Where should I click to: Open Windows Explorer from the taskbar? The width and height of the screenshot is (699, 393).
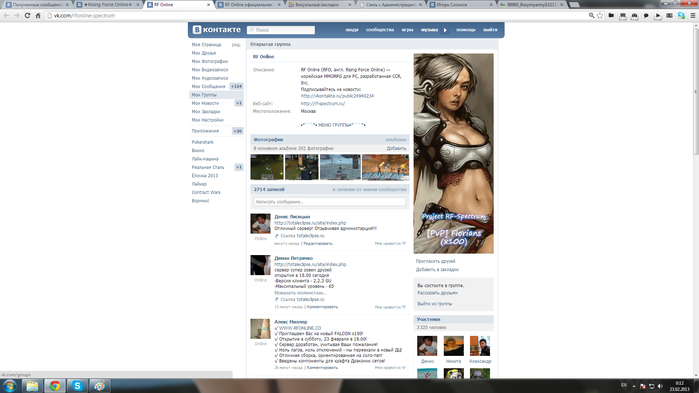pyautogui.click(x=32, y=386)
